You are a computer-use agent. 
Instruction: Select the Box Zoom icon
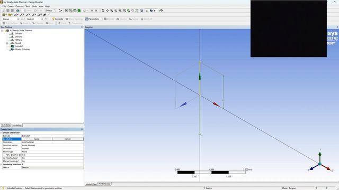click(x=116, y=11)
